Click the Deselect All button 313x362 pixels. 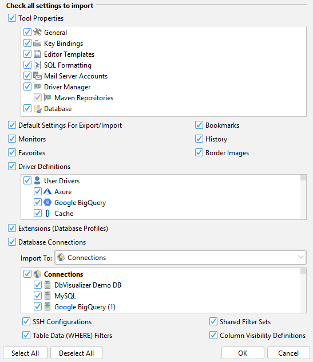[x=76, y=353]
